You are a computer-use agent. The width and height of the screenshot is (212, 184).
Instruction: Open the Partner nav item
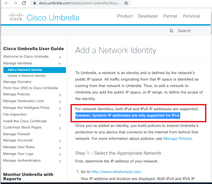[170, 16]
